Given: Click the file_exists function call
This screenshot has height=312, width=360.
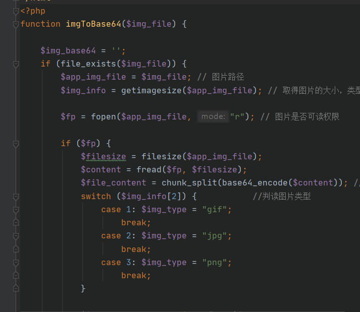Looking at the screenshot, I should (x=88, y=64).
